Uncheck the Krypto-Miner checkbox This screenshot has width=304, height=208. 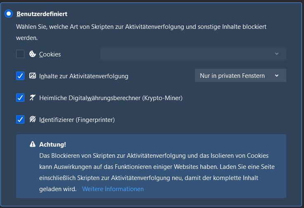point(20,98)
